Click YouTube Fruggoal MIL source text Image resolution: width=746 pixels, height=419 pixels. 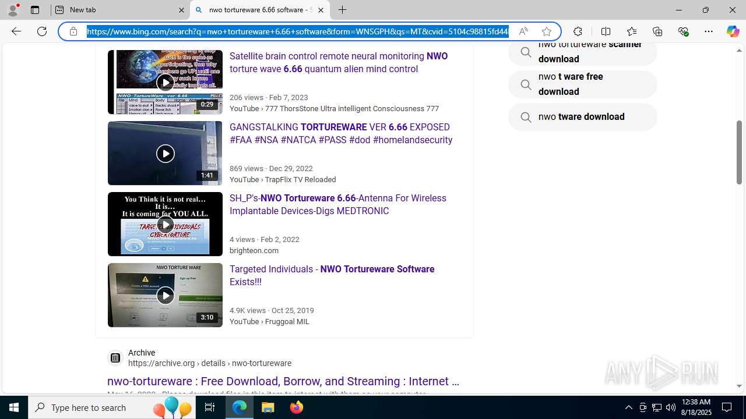coord(269,322)
